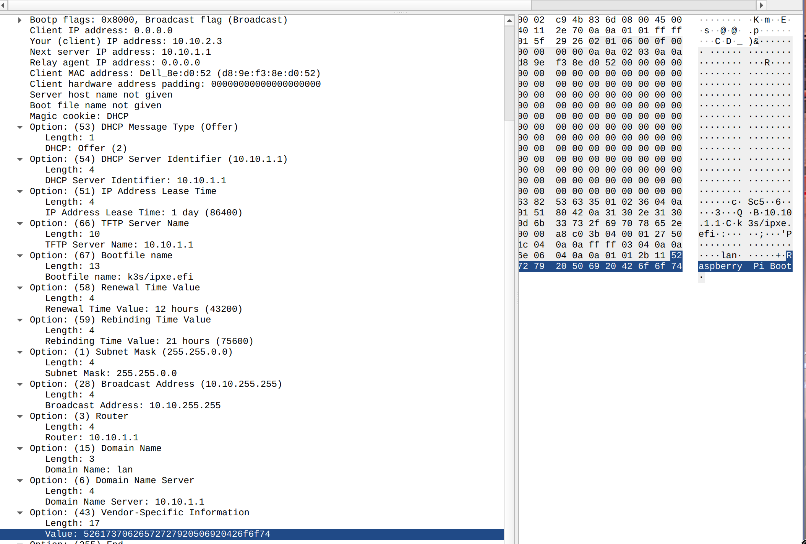Screen dimensions: 806x544
Task: Click the highlighted hex byte 52
Action: (676, 256)
